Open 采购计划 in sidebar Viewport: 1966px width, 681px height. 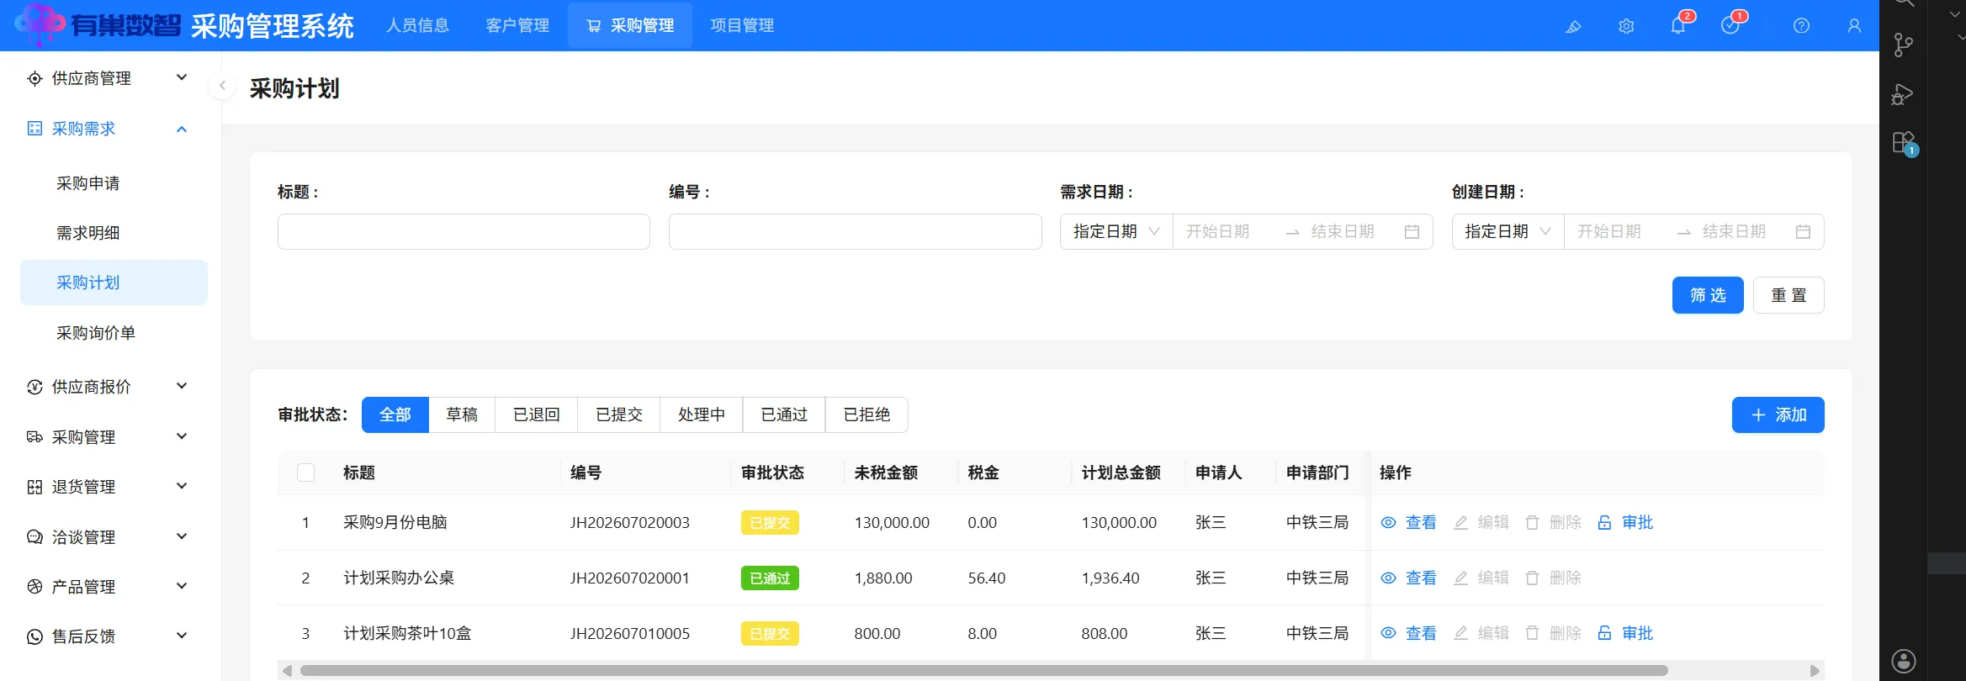pos(114,282)
